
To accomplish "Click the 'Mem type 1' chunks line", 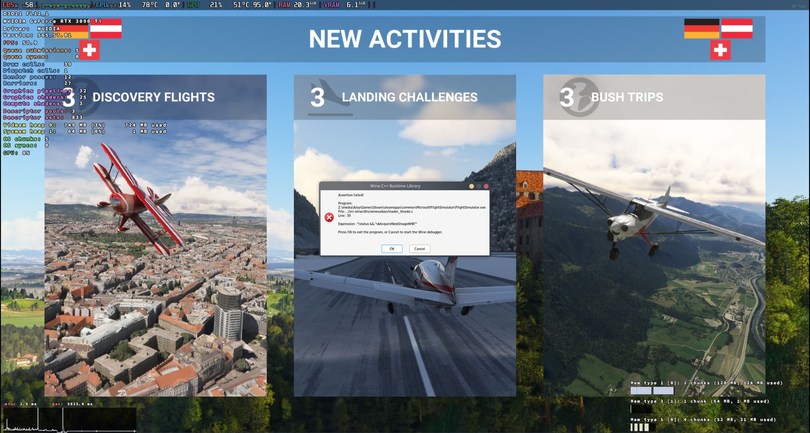I will click(706, 383).
